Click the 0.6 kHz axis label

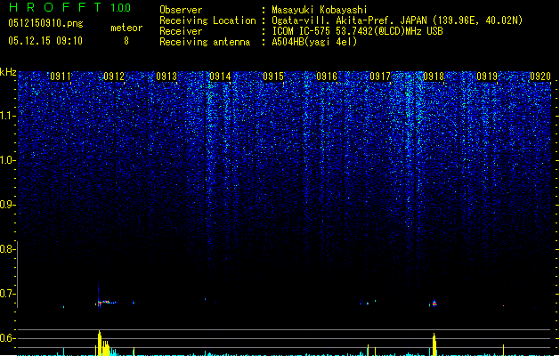(7, 338)
